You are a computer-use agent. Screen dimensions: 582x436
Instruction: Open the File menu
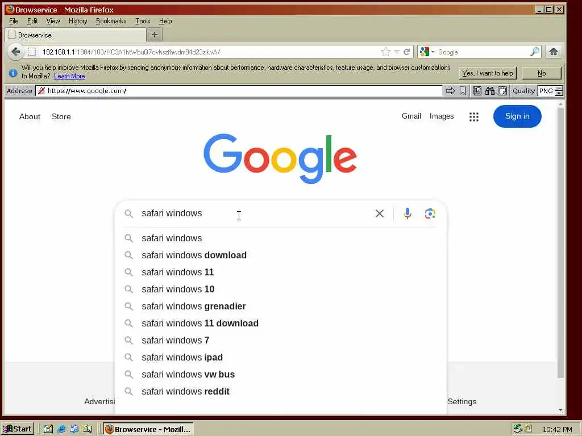coord(14,21)
